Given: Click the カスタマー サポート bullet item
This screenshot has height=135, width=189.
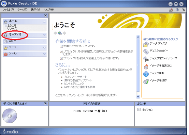Looking at the screenshot, I should pyautogui.click(x=76, y=77).
